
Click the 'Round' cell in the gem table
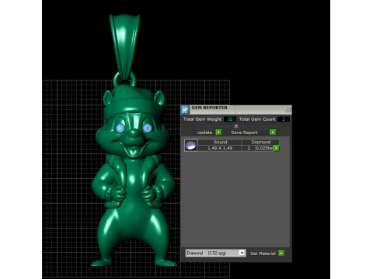pos(220,142)
